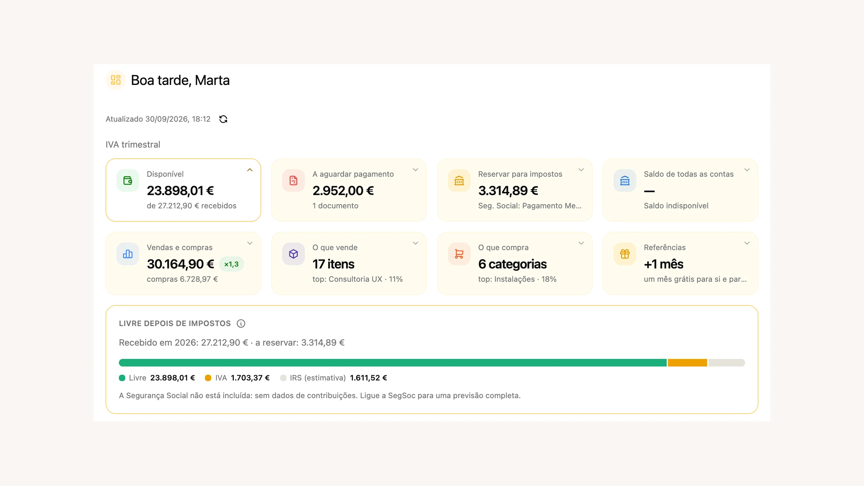Click the orange IVA legend dot
Image resolution: width=864 pixels, height=486 pixels.
208,378
